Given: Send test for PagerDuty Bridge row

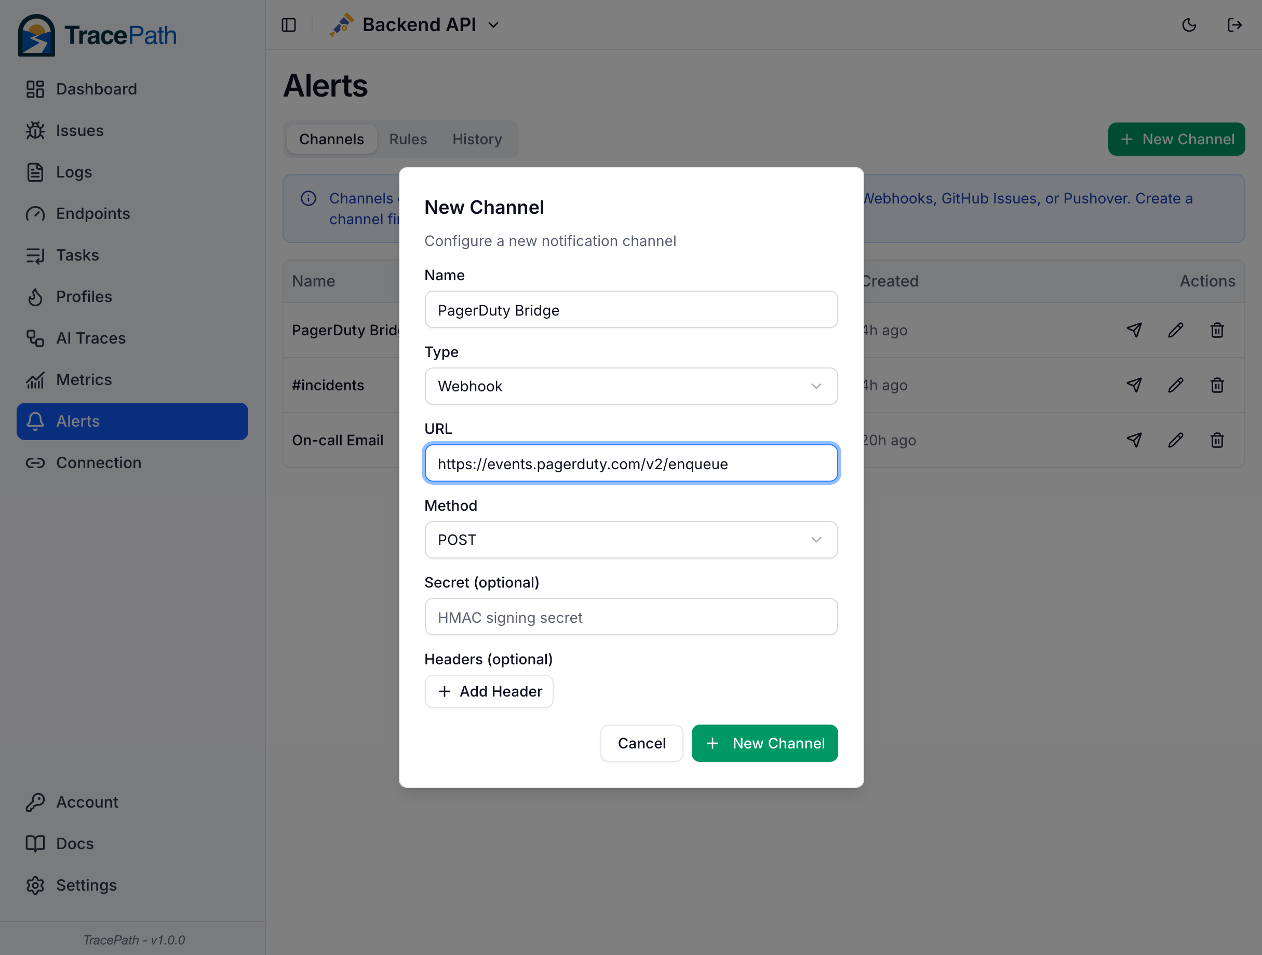Looking at the screenshot, I should point(1134,330).
